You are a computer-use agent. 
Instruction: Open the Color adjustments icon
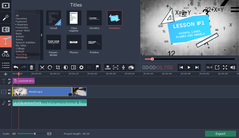click(x=66, y=67)
